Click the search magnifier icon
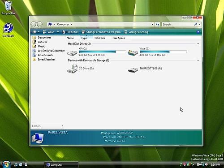This screenshot has height=168, width=224. (195, 24)
